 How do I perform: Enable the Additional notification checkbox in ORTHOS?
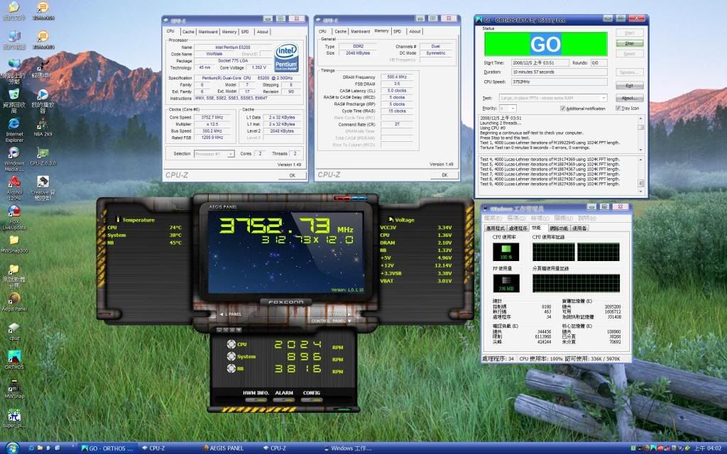(563, 109)
